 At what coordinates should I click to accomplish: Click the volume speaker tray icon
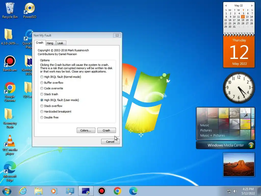tap(235, 191)
